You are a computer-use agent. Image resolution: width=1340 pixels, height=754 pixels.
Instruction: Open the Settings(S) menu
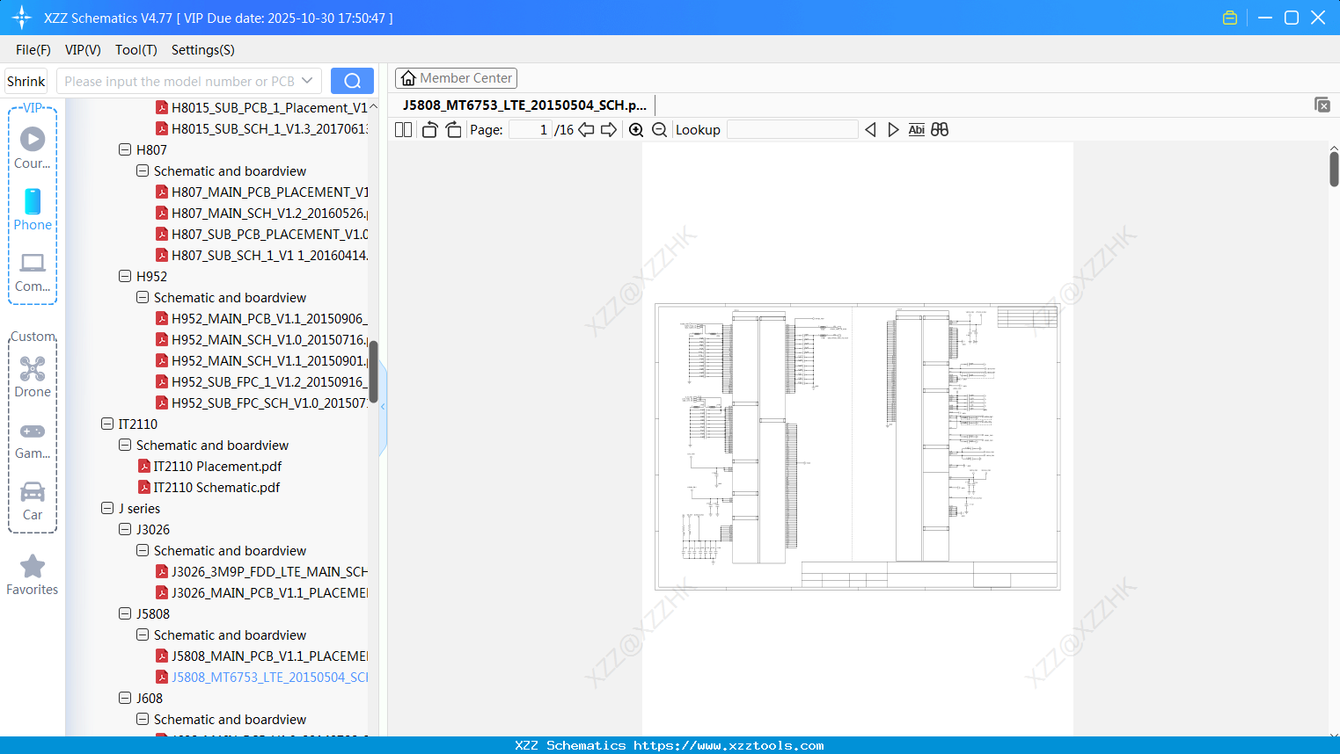click(203, 50)
